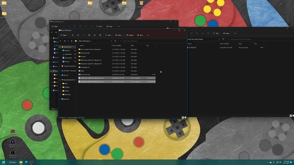294x165 pixels.
Task: Click the Mount button in toolbar
Action: pos(130,35)
